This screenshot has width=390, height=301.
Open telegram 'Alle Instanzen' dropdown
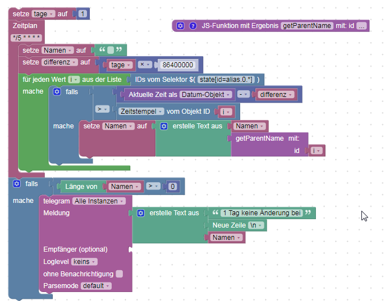[99, 201]
